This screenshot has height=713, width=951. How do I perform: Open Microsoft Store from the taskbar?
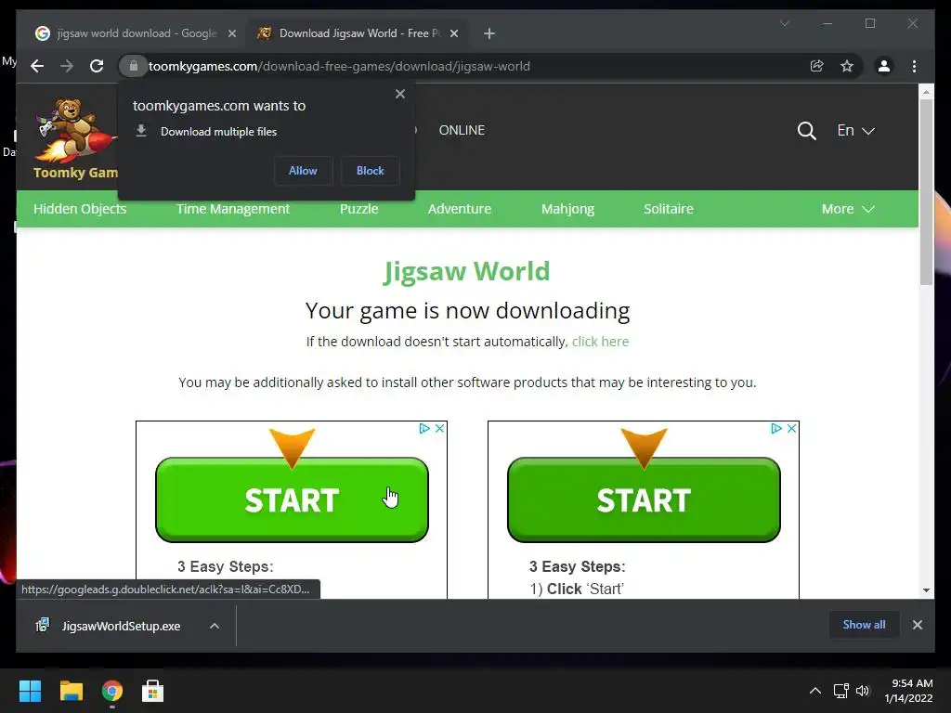point(153,691)
